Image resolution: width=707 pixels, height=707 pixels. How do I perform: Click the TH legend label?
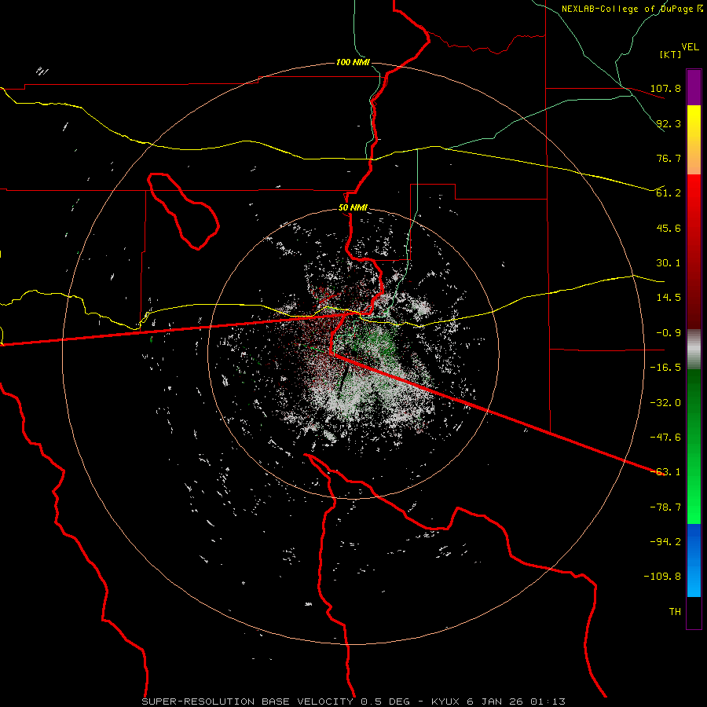(x=675, y=612)
